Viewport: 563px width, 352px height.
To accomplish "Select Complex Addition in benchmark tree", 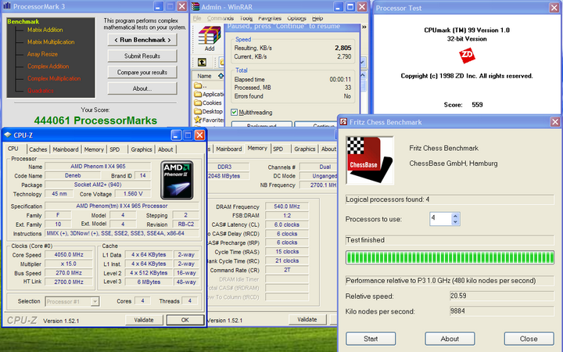I will [48, 66].
